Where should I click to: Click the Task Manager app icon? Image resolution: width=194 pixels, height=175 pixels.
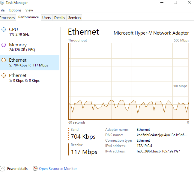tap(2, 3)
